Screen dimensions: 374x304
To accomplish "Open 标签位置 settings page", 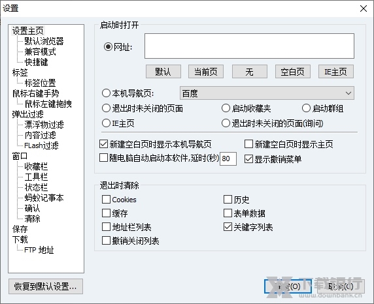I will (x=40, y=83).
